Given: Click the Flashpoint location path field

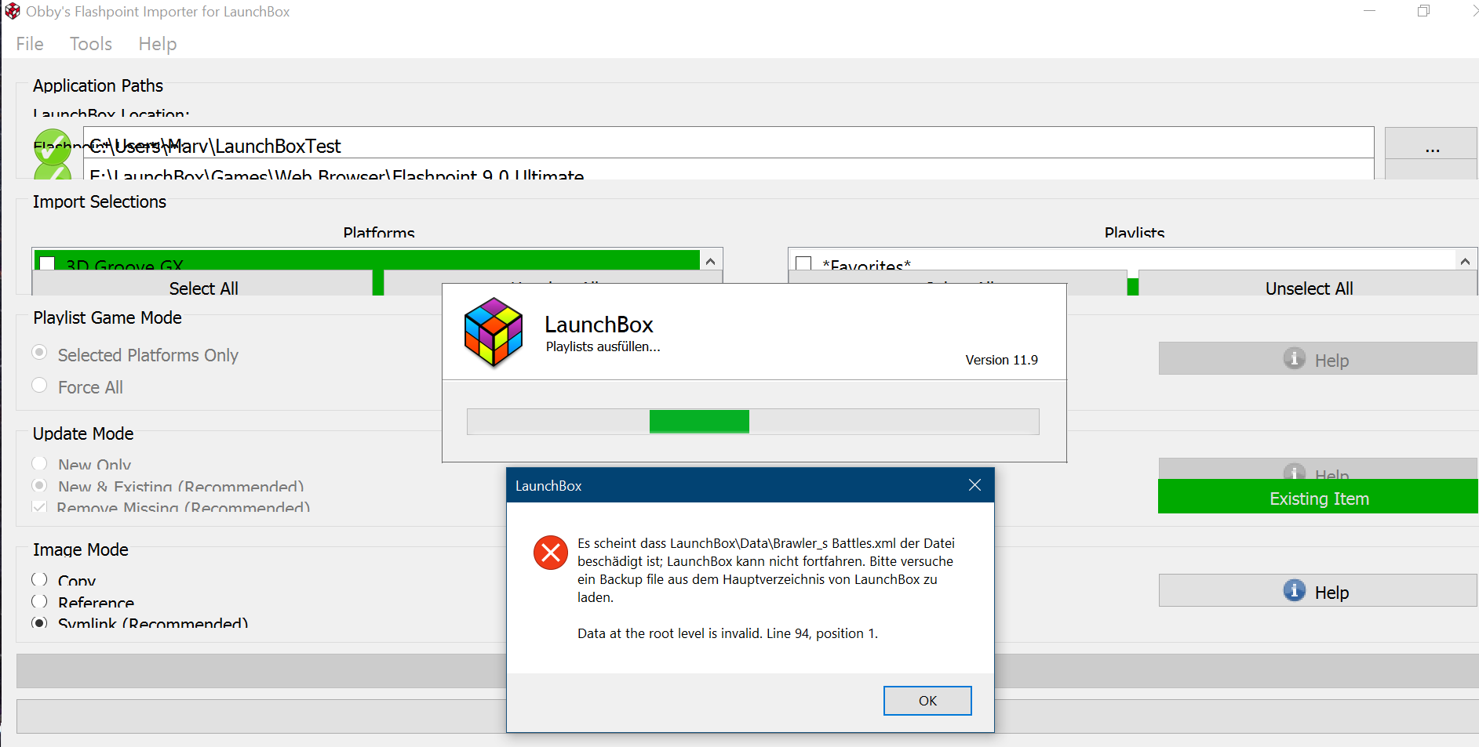Looking at the screenshot, I should pos(728,169).
